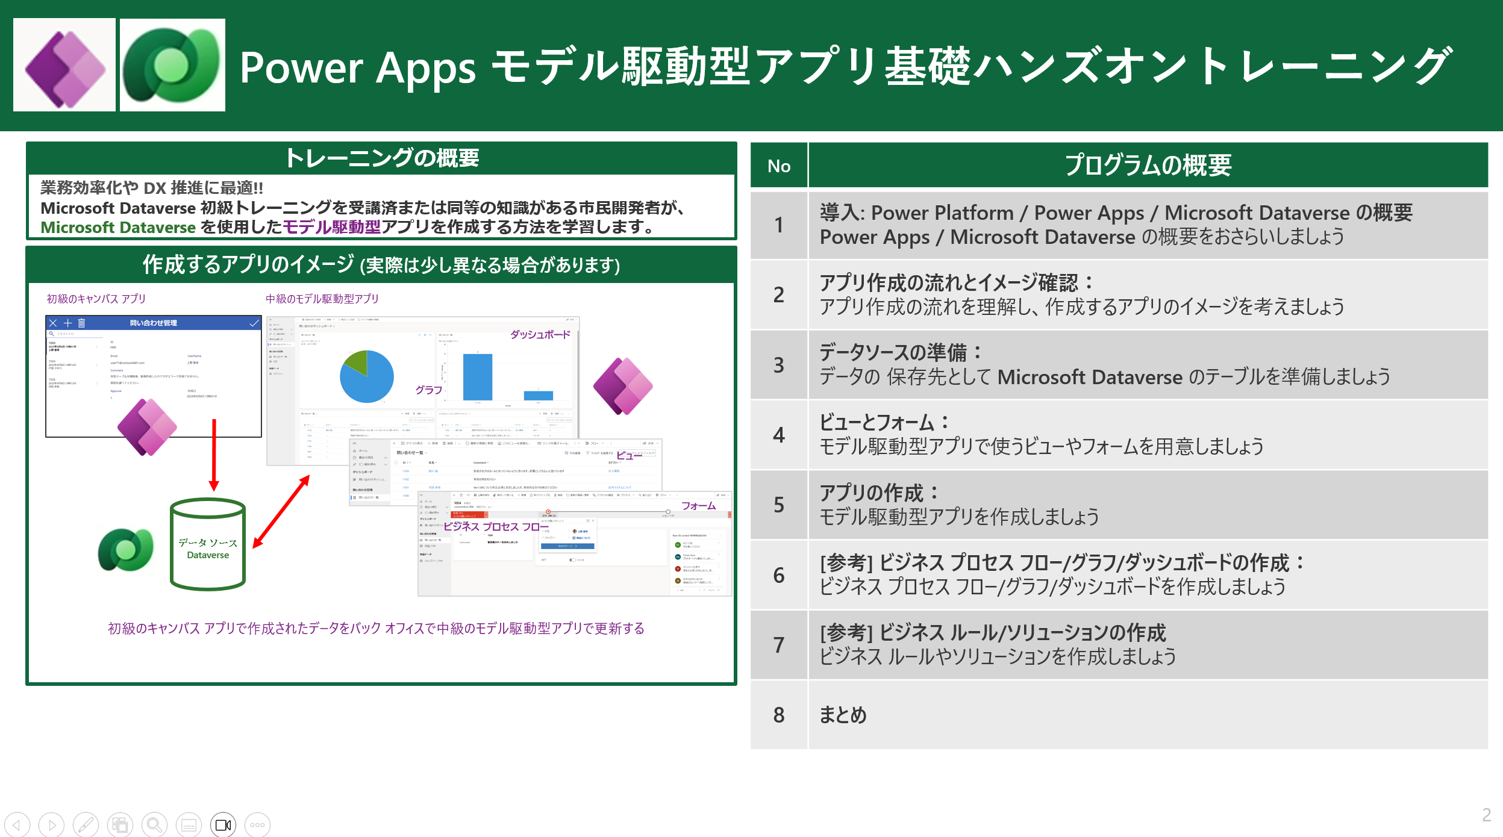The height and width of the screenshot is (837, 1503).
Task: Toggle the 完了 switch in the process flow popup
Action: pos(573,560)
